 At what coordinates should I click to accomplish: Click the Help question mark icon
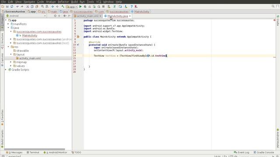[x=132, y=7]
